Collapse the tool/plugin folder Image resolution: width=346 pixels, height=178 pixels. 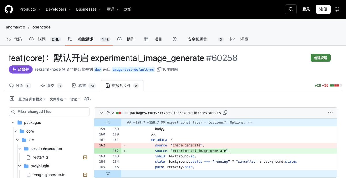pyautogui.click(x=20, y=166)
